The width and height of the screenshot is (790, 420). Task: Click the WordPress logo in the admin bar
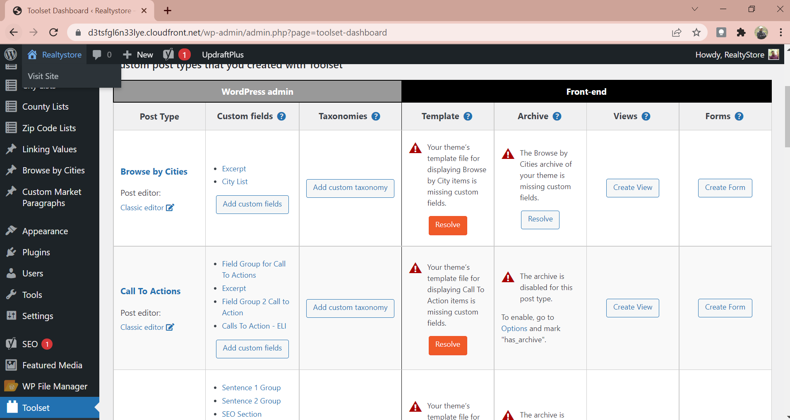[10, 55]
